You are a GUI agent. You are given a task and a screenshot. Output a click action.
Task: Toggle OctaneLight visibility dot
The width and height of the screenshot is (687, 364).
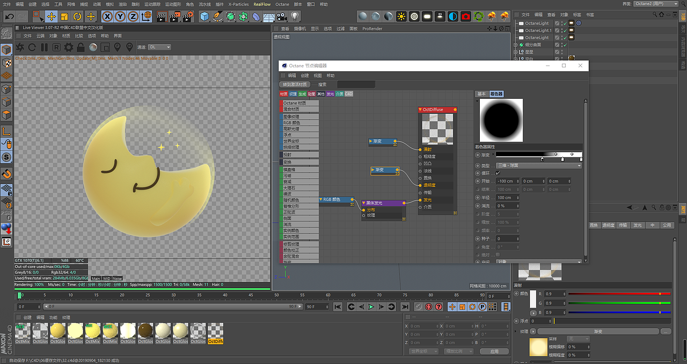pyautogui.click(x=562, y=21)
